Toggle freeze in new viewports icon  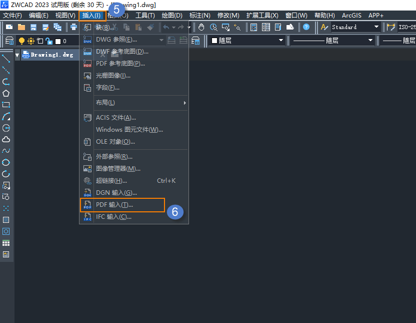[x=40, y=41]
